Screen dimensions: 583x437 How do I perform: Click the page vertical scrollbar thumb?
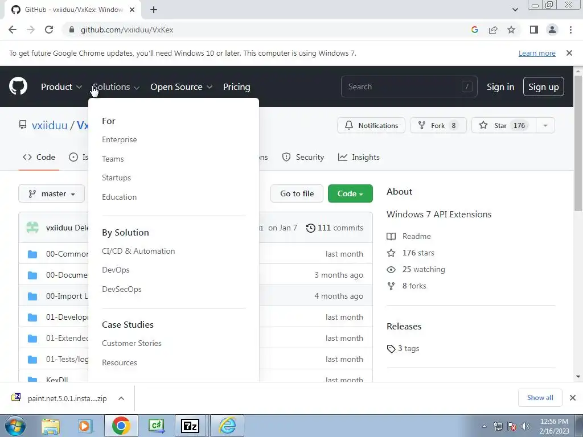(578, 143)
